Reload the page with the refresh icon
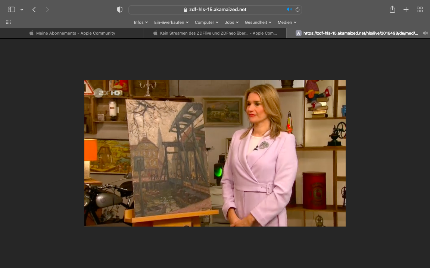Image resolution: width=430 pixels, height=268 pixels. point(297,10)
